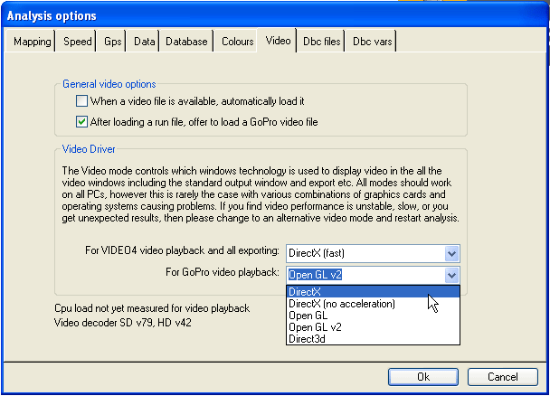Open the Dbc files tab
This screenshot has width=550, height=396.
[321, 42]
